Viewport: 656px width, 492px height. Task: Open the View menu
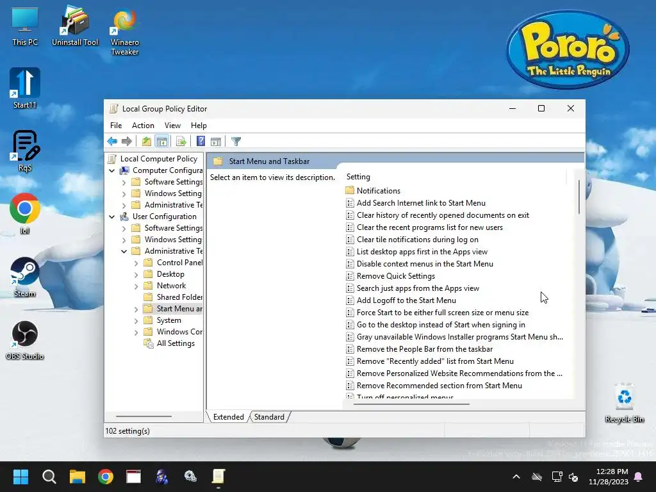[x=172, y=126]
